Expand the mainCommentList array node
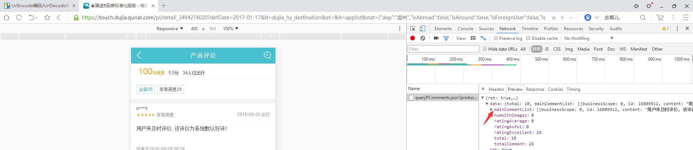This screenshot has width=693, height=150. coord(491,109)
